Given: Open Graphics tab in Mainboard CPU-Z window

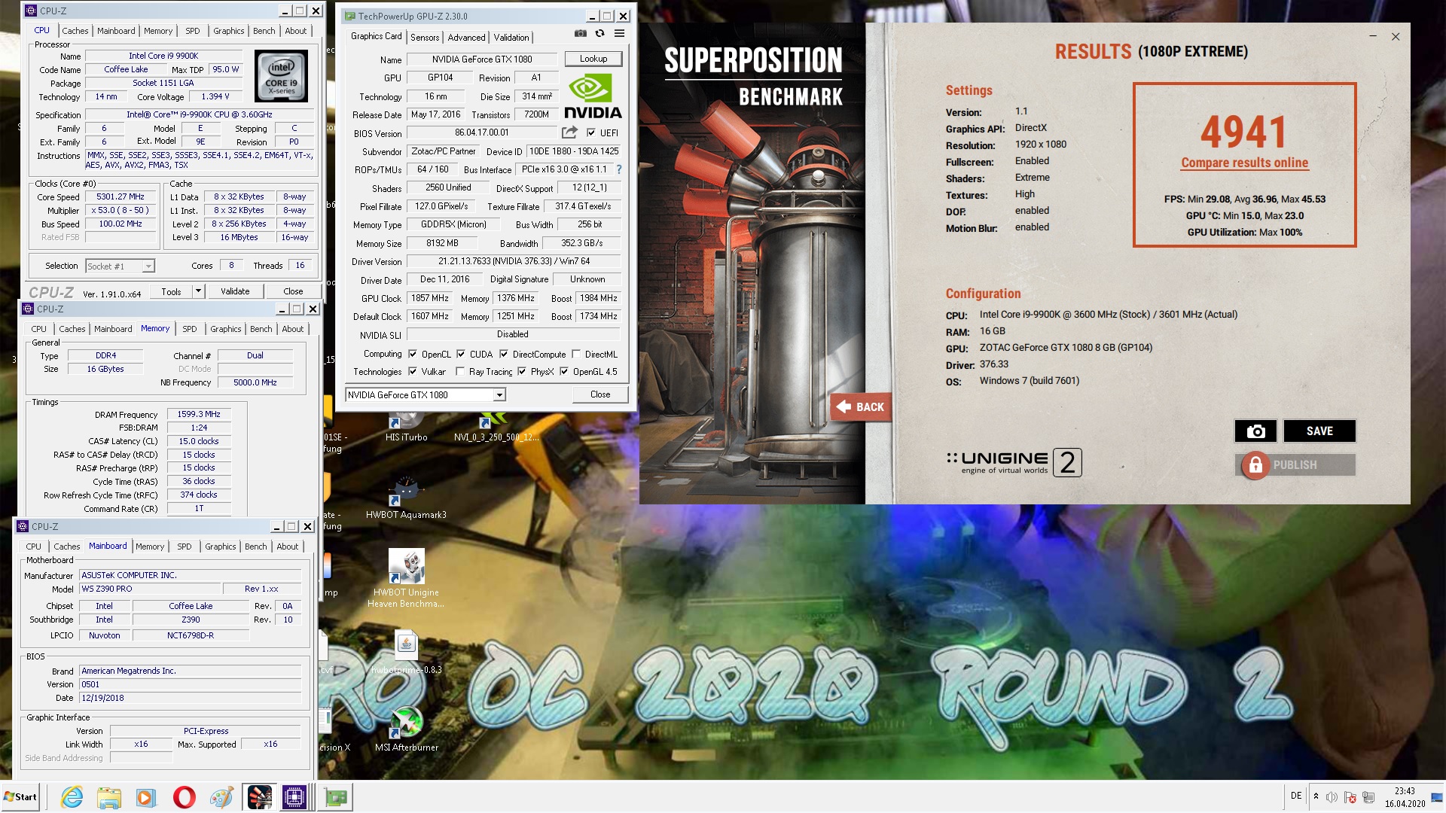Looking at the screenshot, I should pos(221,547).
